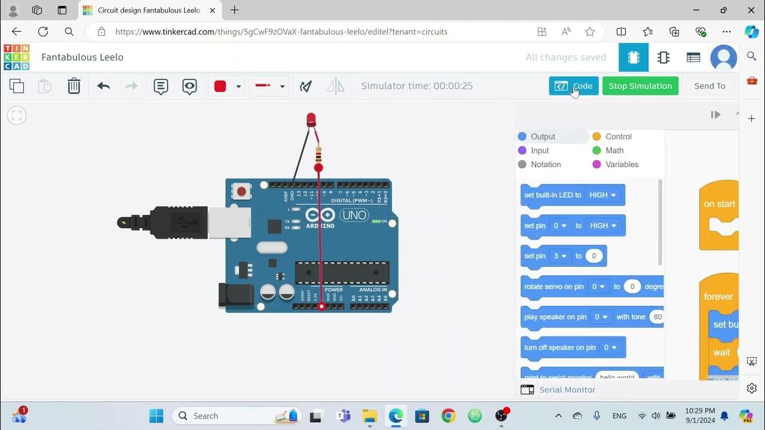The width and height of the screenshot is (765, 430).
Task: Open Chrome from the taskbar
Action: 448,416
